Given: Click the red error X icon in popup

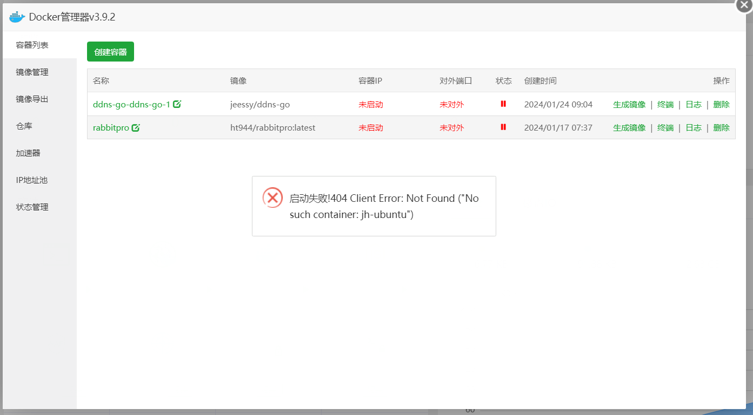Looking at the screenshot, I should click(x=273, y=198).
